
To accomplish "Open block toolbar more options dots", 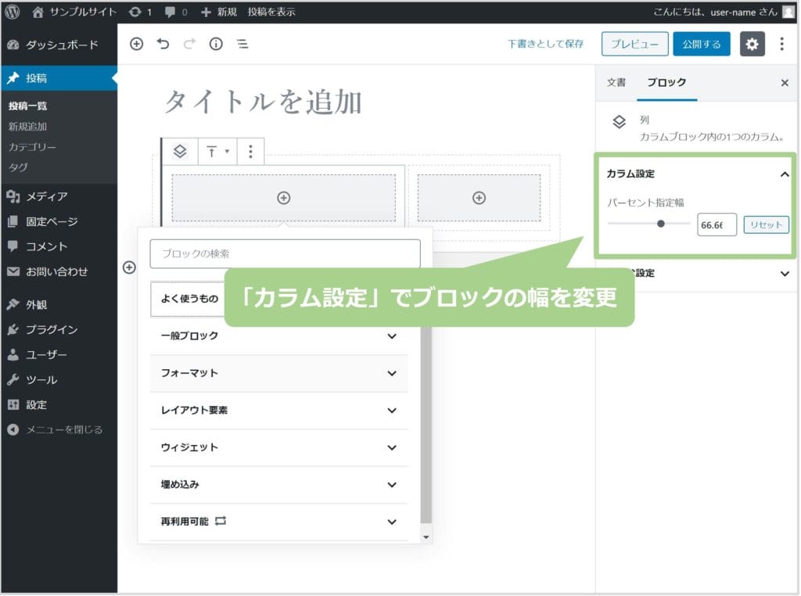I will 250,152.
